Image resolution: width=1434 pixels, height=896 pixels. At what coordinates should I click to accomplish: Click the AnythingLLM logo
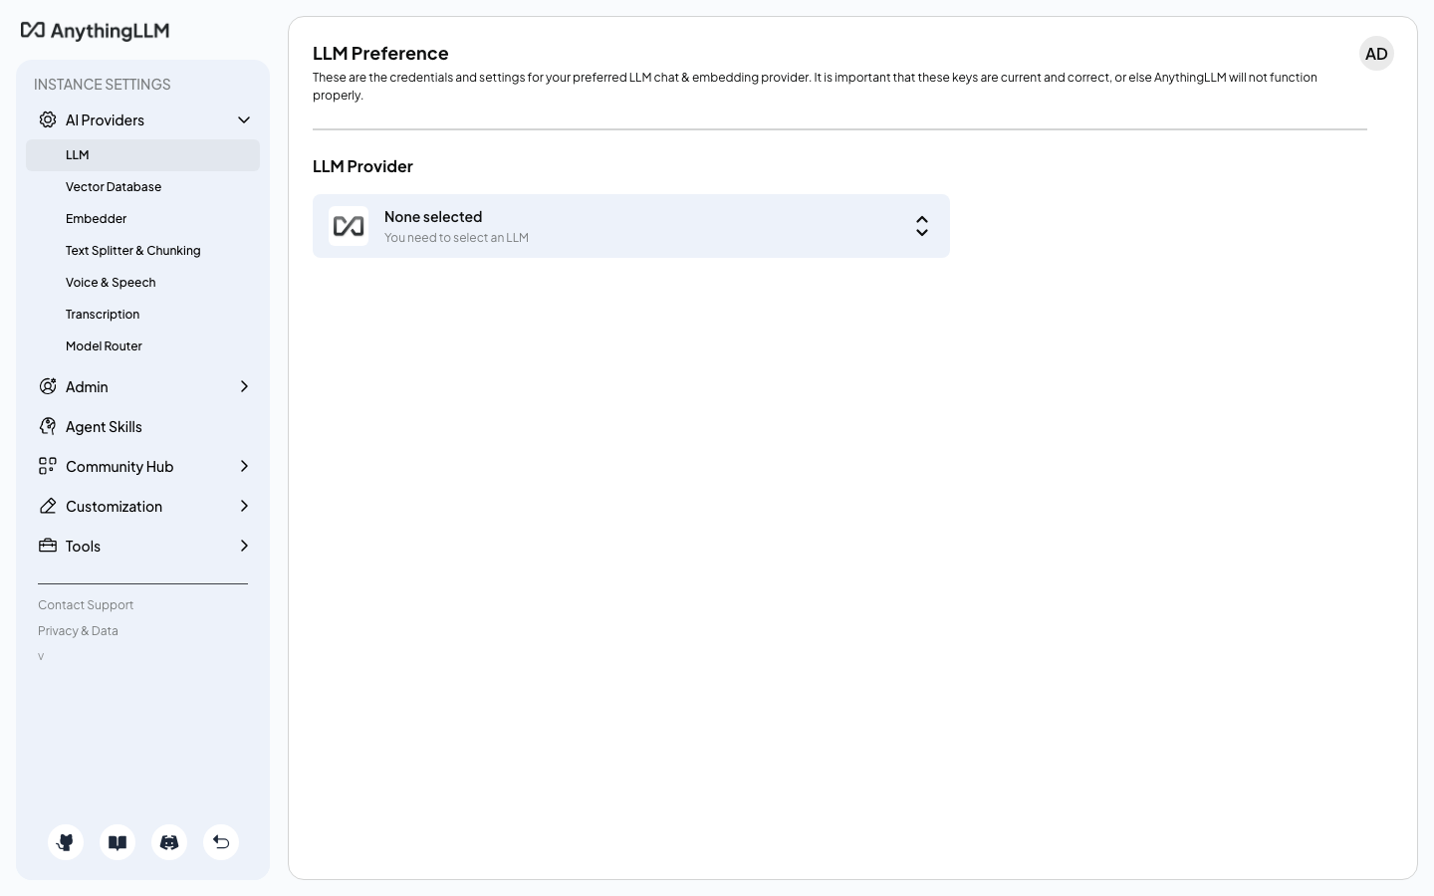[95, 31]
